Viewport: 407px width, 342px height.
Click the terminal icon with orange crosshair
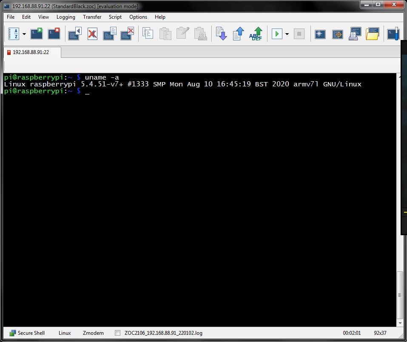coord(338,34)
